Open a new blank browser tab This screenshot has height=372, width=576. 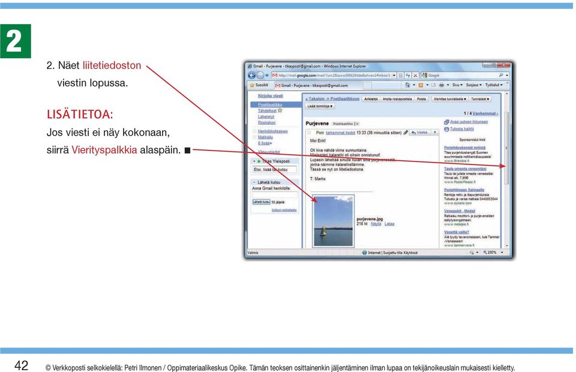point(367,85)
